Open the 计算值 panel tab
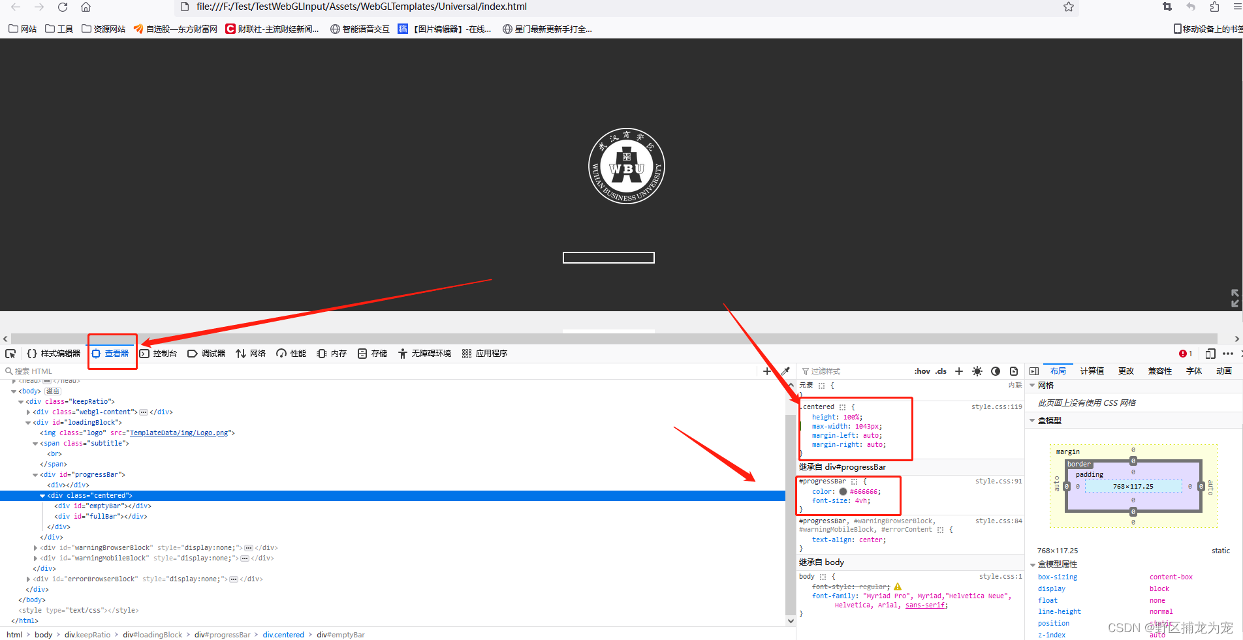The image size is (1243, 640). tap(1092, 371)
